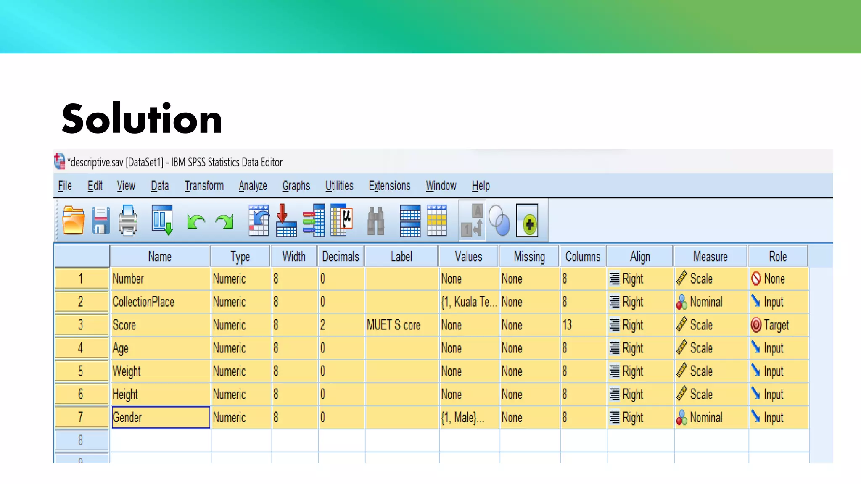Screen dimensions: 861x484
Task: Click the green Undo arrow icon
Action: (196, 221)
